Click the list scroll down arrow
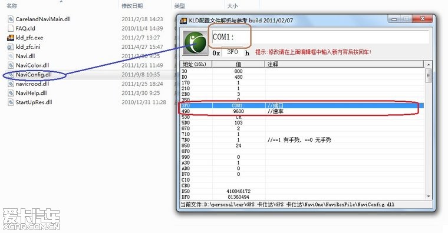Viewport: 448px width, 233px height. point(428,197)
